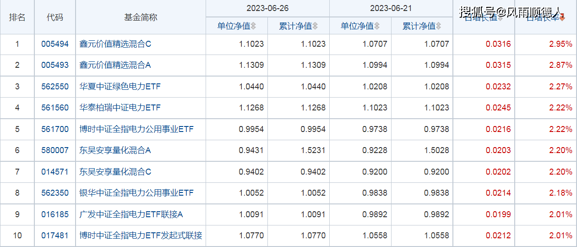The height and width of the screenshot is (247, 577).
Task: Sort by 累计净值 under 2023-06-26
Action: point(298,26)
